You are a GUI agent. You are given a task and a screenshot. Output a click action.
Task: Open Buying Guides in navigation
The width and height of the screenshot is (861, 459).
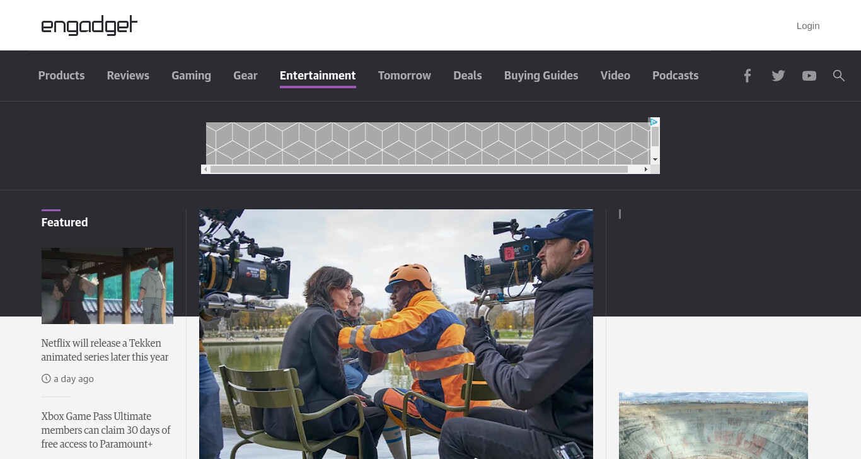pyautogui.click(x=541, y=76)
